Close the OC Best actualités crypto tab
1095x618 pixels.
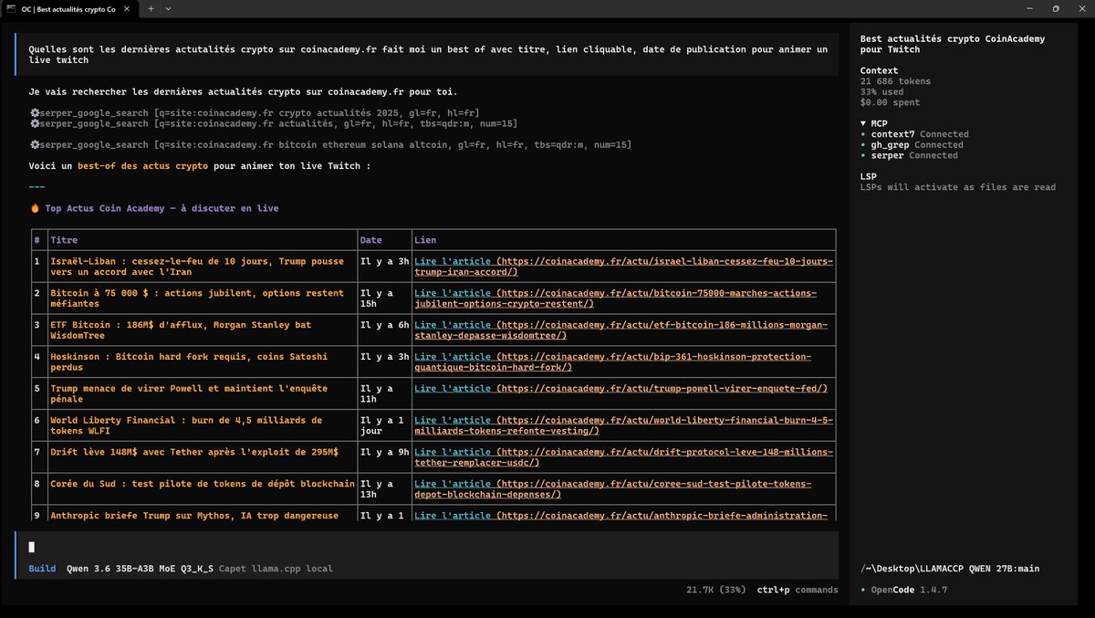[x=126, y=8]
